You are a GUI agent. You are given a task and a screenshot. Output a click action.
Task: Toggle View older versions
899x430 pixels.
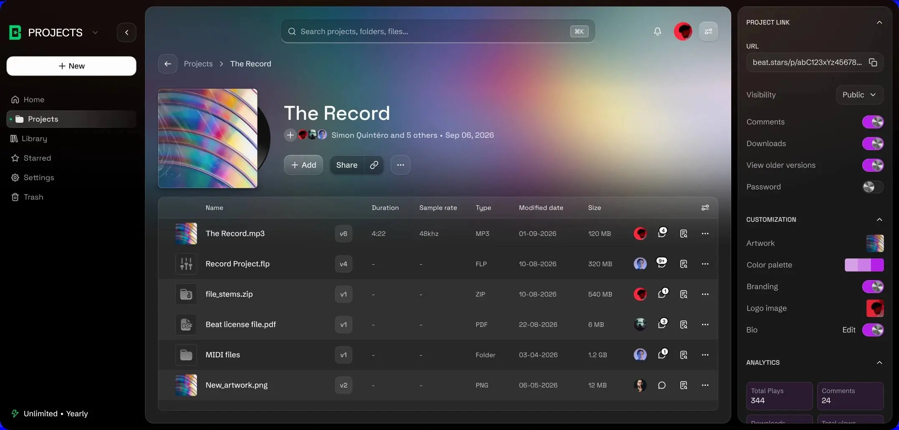pyautogui.click(x=873, y=165)
